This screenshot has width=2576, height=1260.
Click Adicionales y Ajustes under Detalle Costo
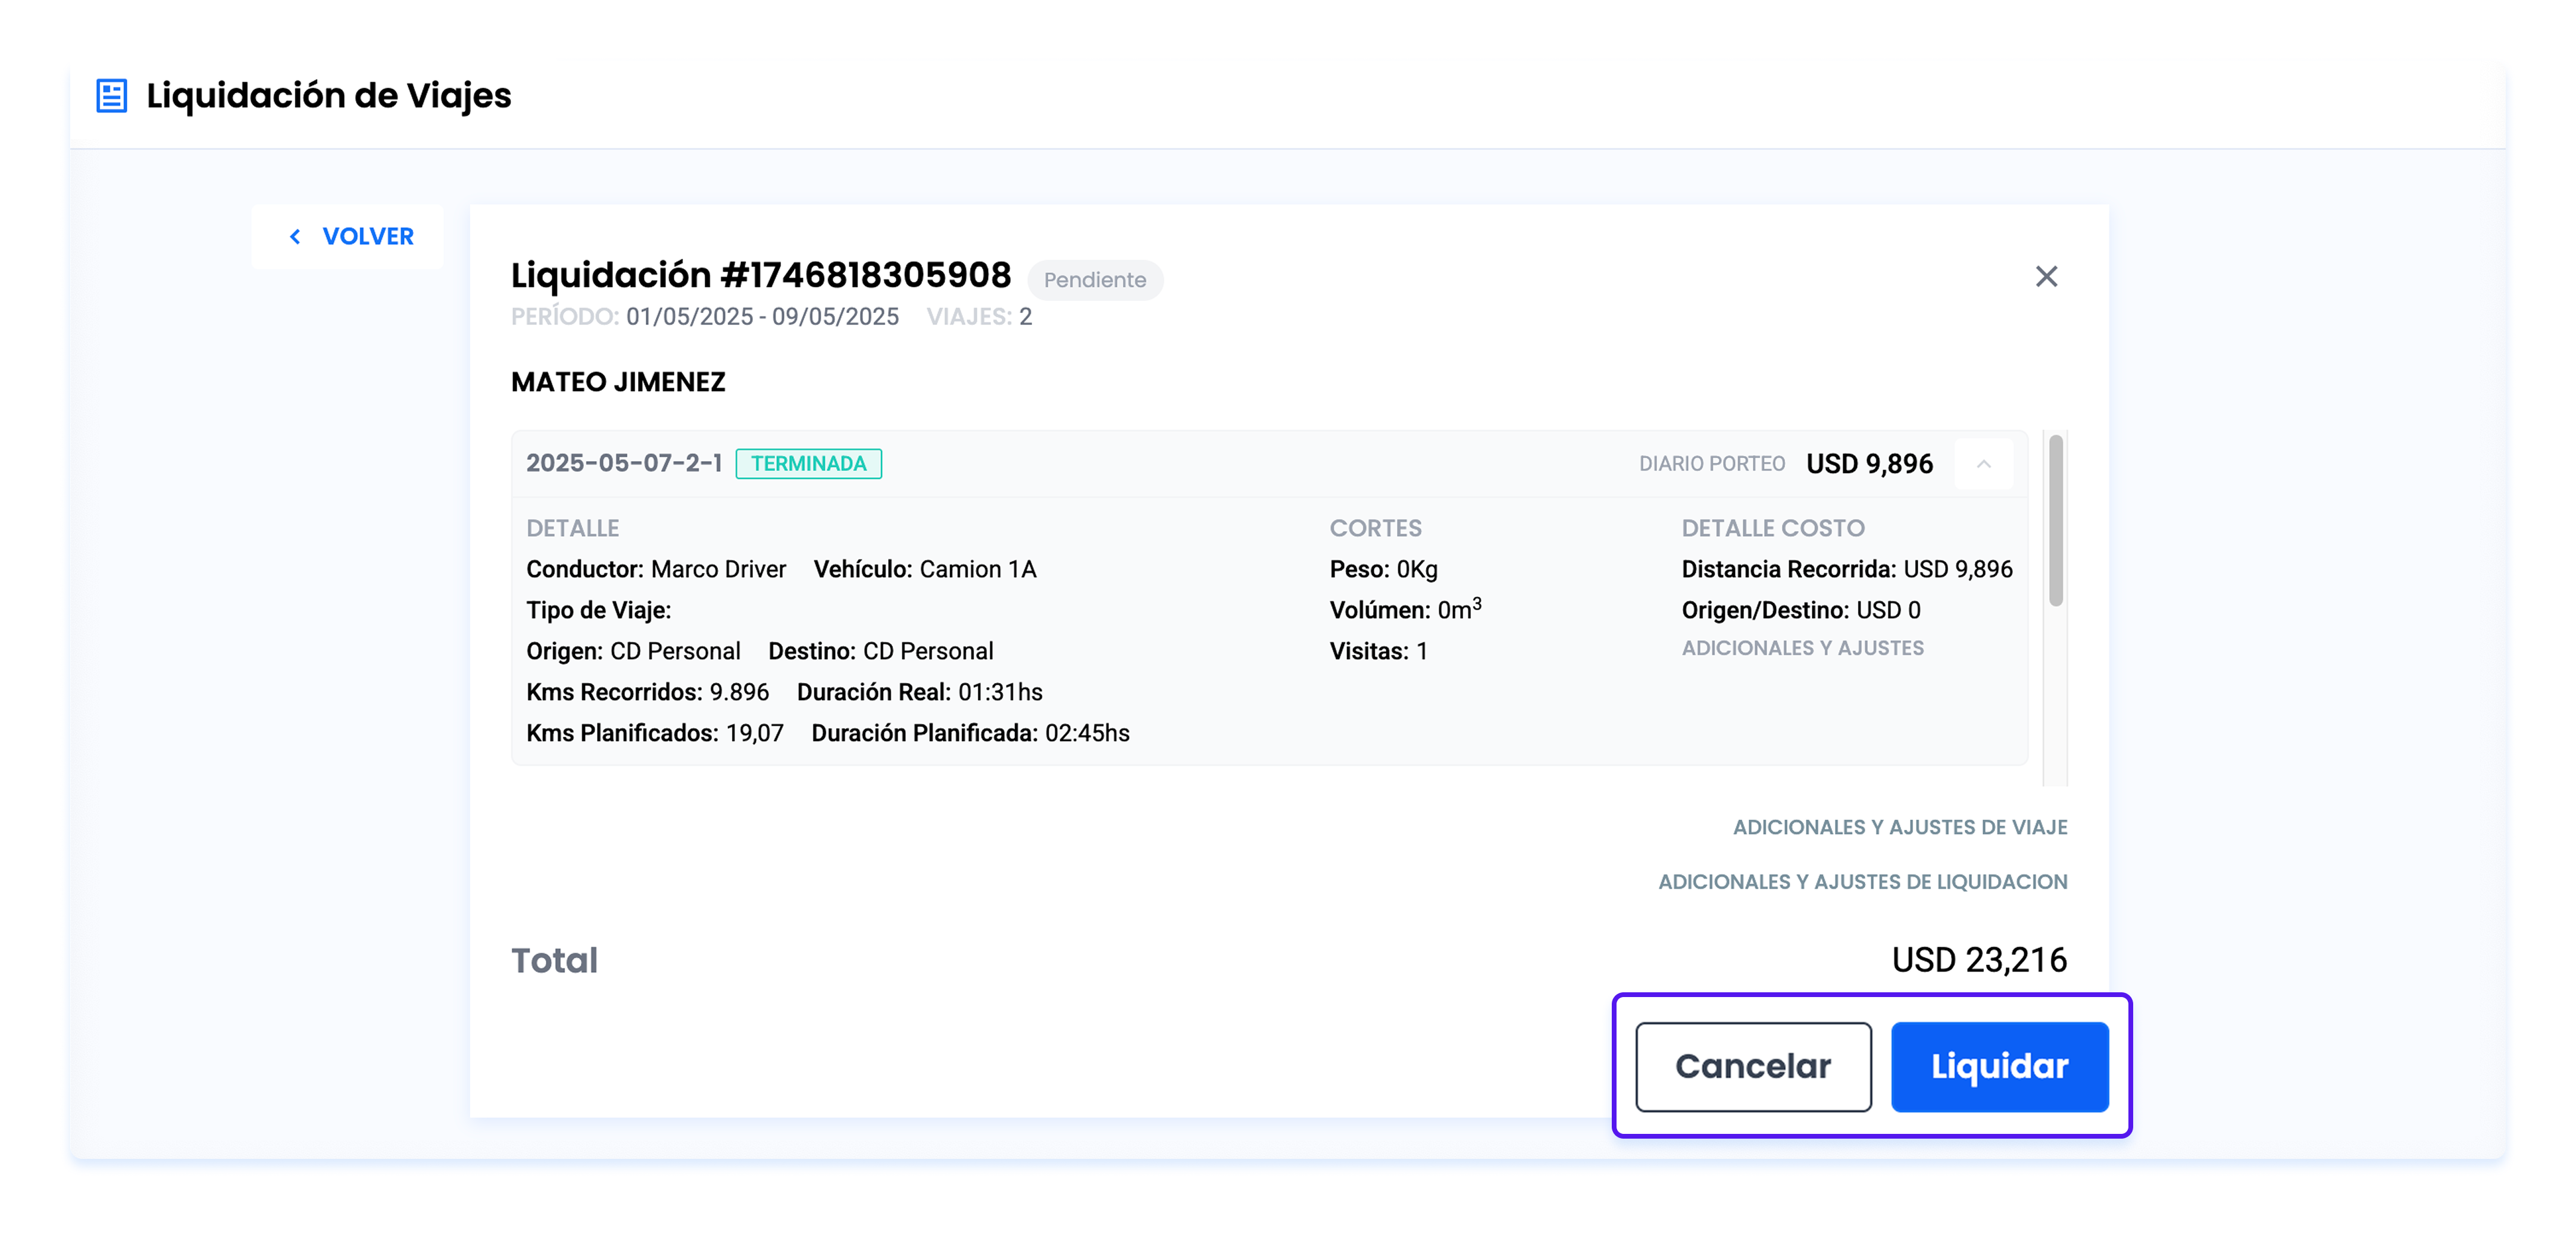click(x=1802, y=648)
